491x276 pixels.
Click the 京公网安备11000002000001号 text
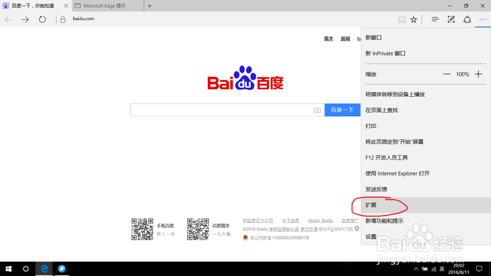coord(279,238)
